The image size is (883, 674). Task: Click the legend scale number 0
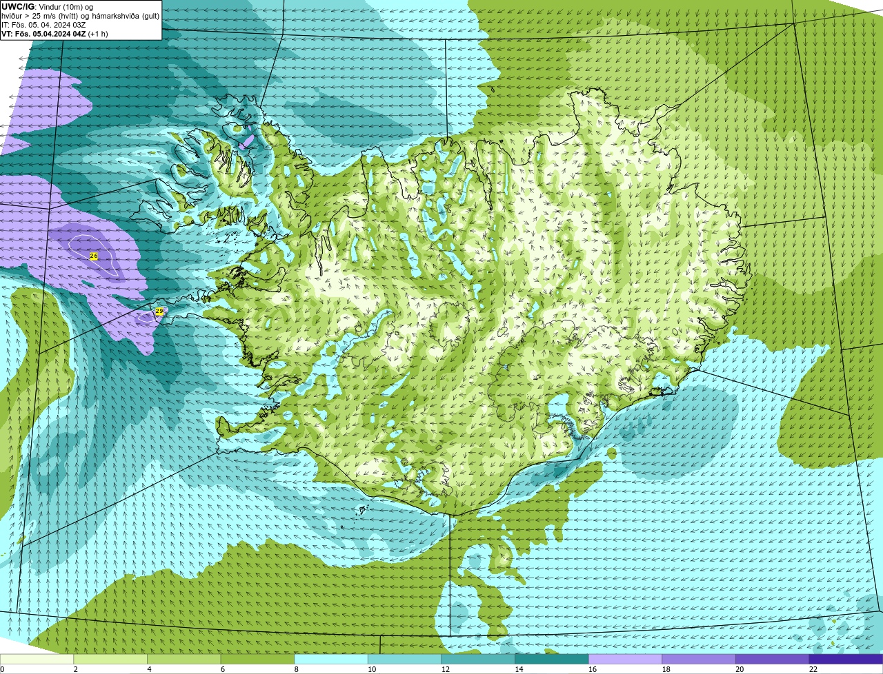coord(2,669)
